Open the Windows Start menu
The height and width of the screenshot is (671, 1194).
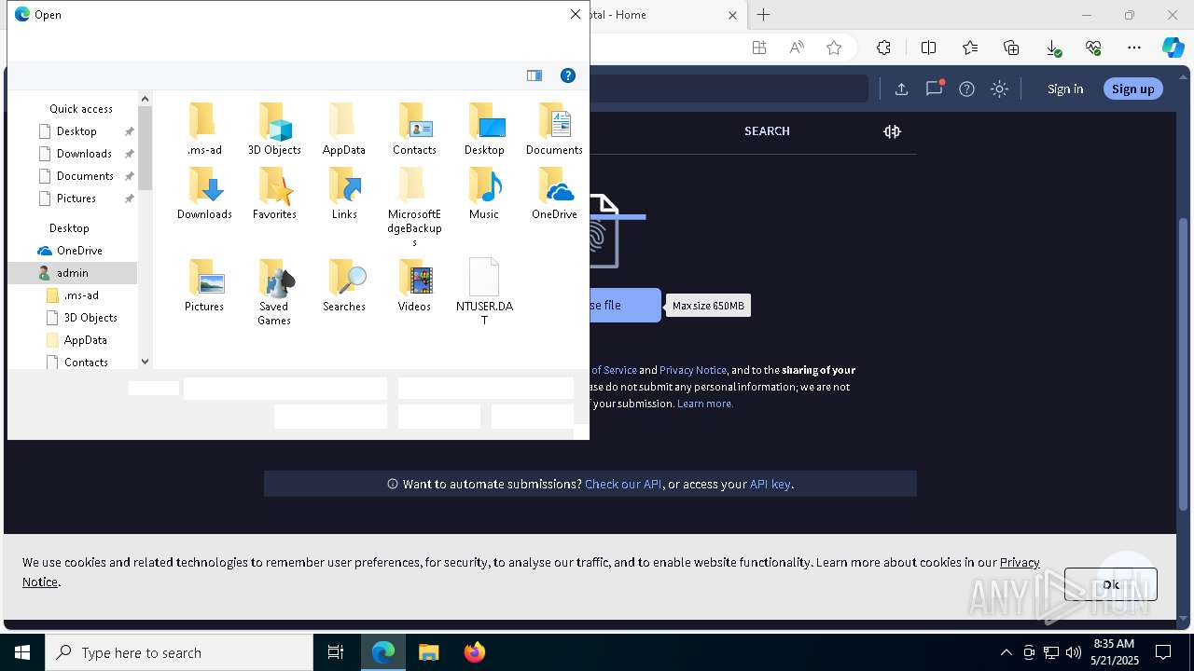coord(22,652)
